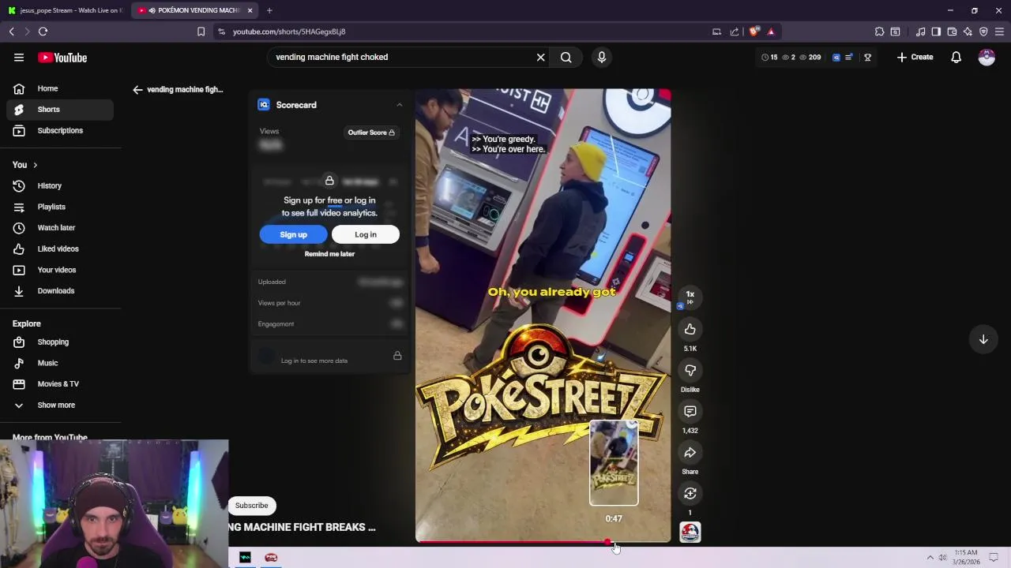Click the Sign up button in Scorecard
The height and width of the screenshot is (568, 1011).
point(293,234)
